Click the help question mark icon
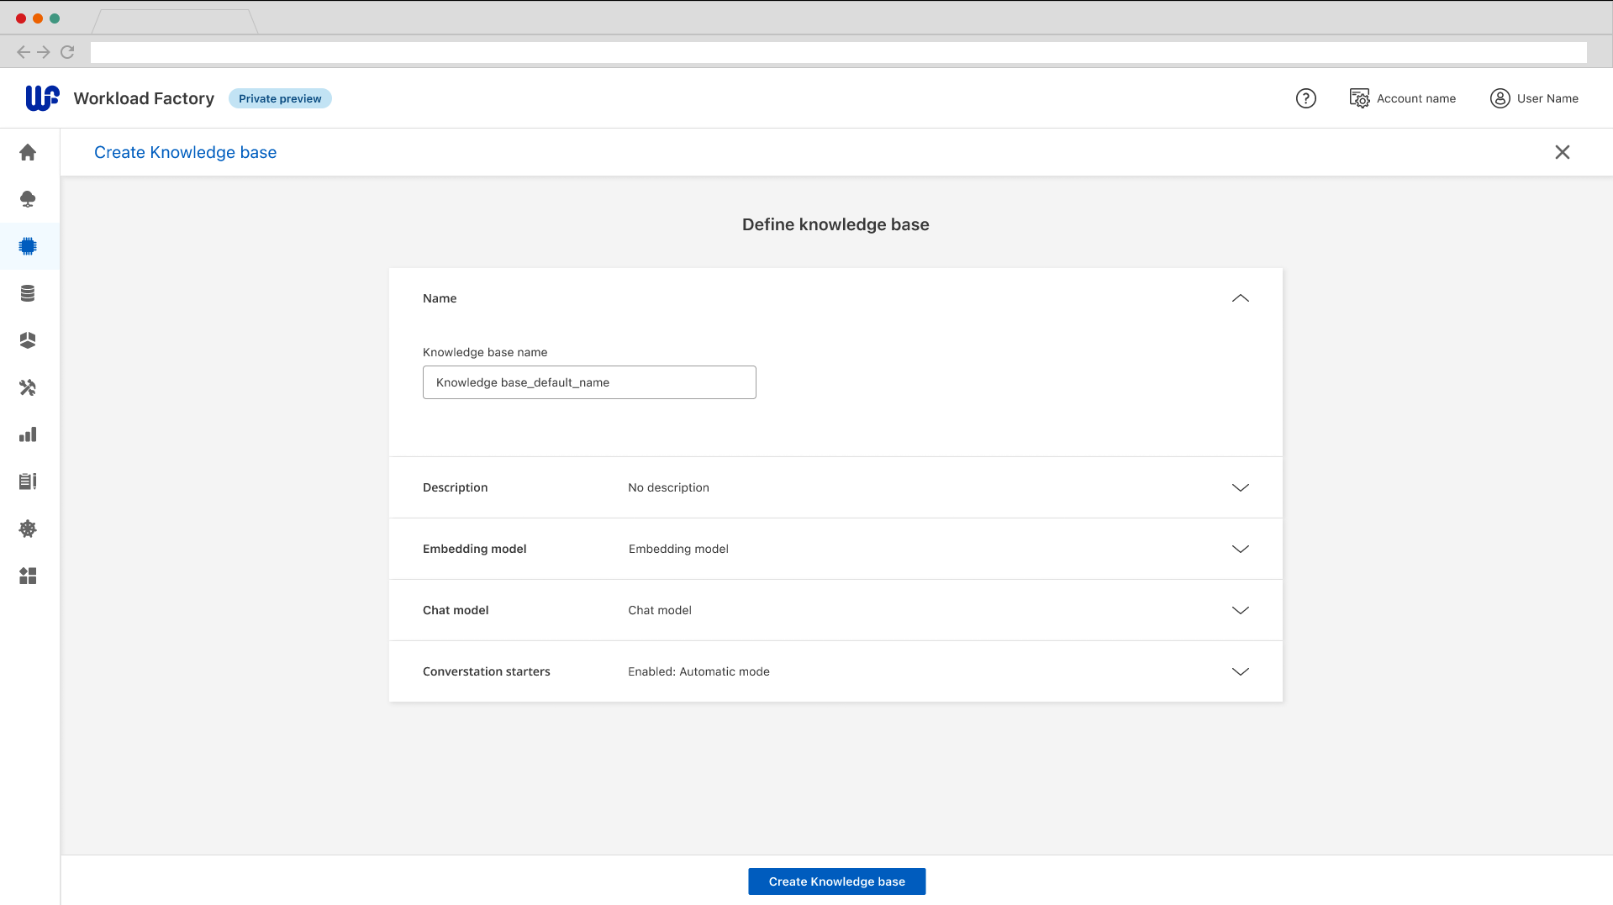This screenshot has height=905, width=1613. tap(1305, 98)
